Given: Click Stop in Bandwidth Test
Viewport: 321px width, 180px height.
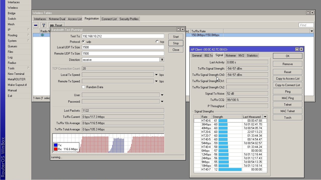Looking at the screenshot, I should tap(176, 43).
